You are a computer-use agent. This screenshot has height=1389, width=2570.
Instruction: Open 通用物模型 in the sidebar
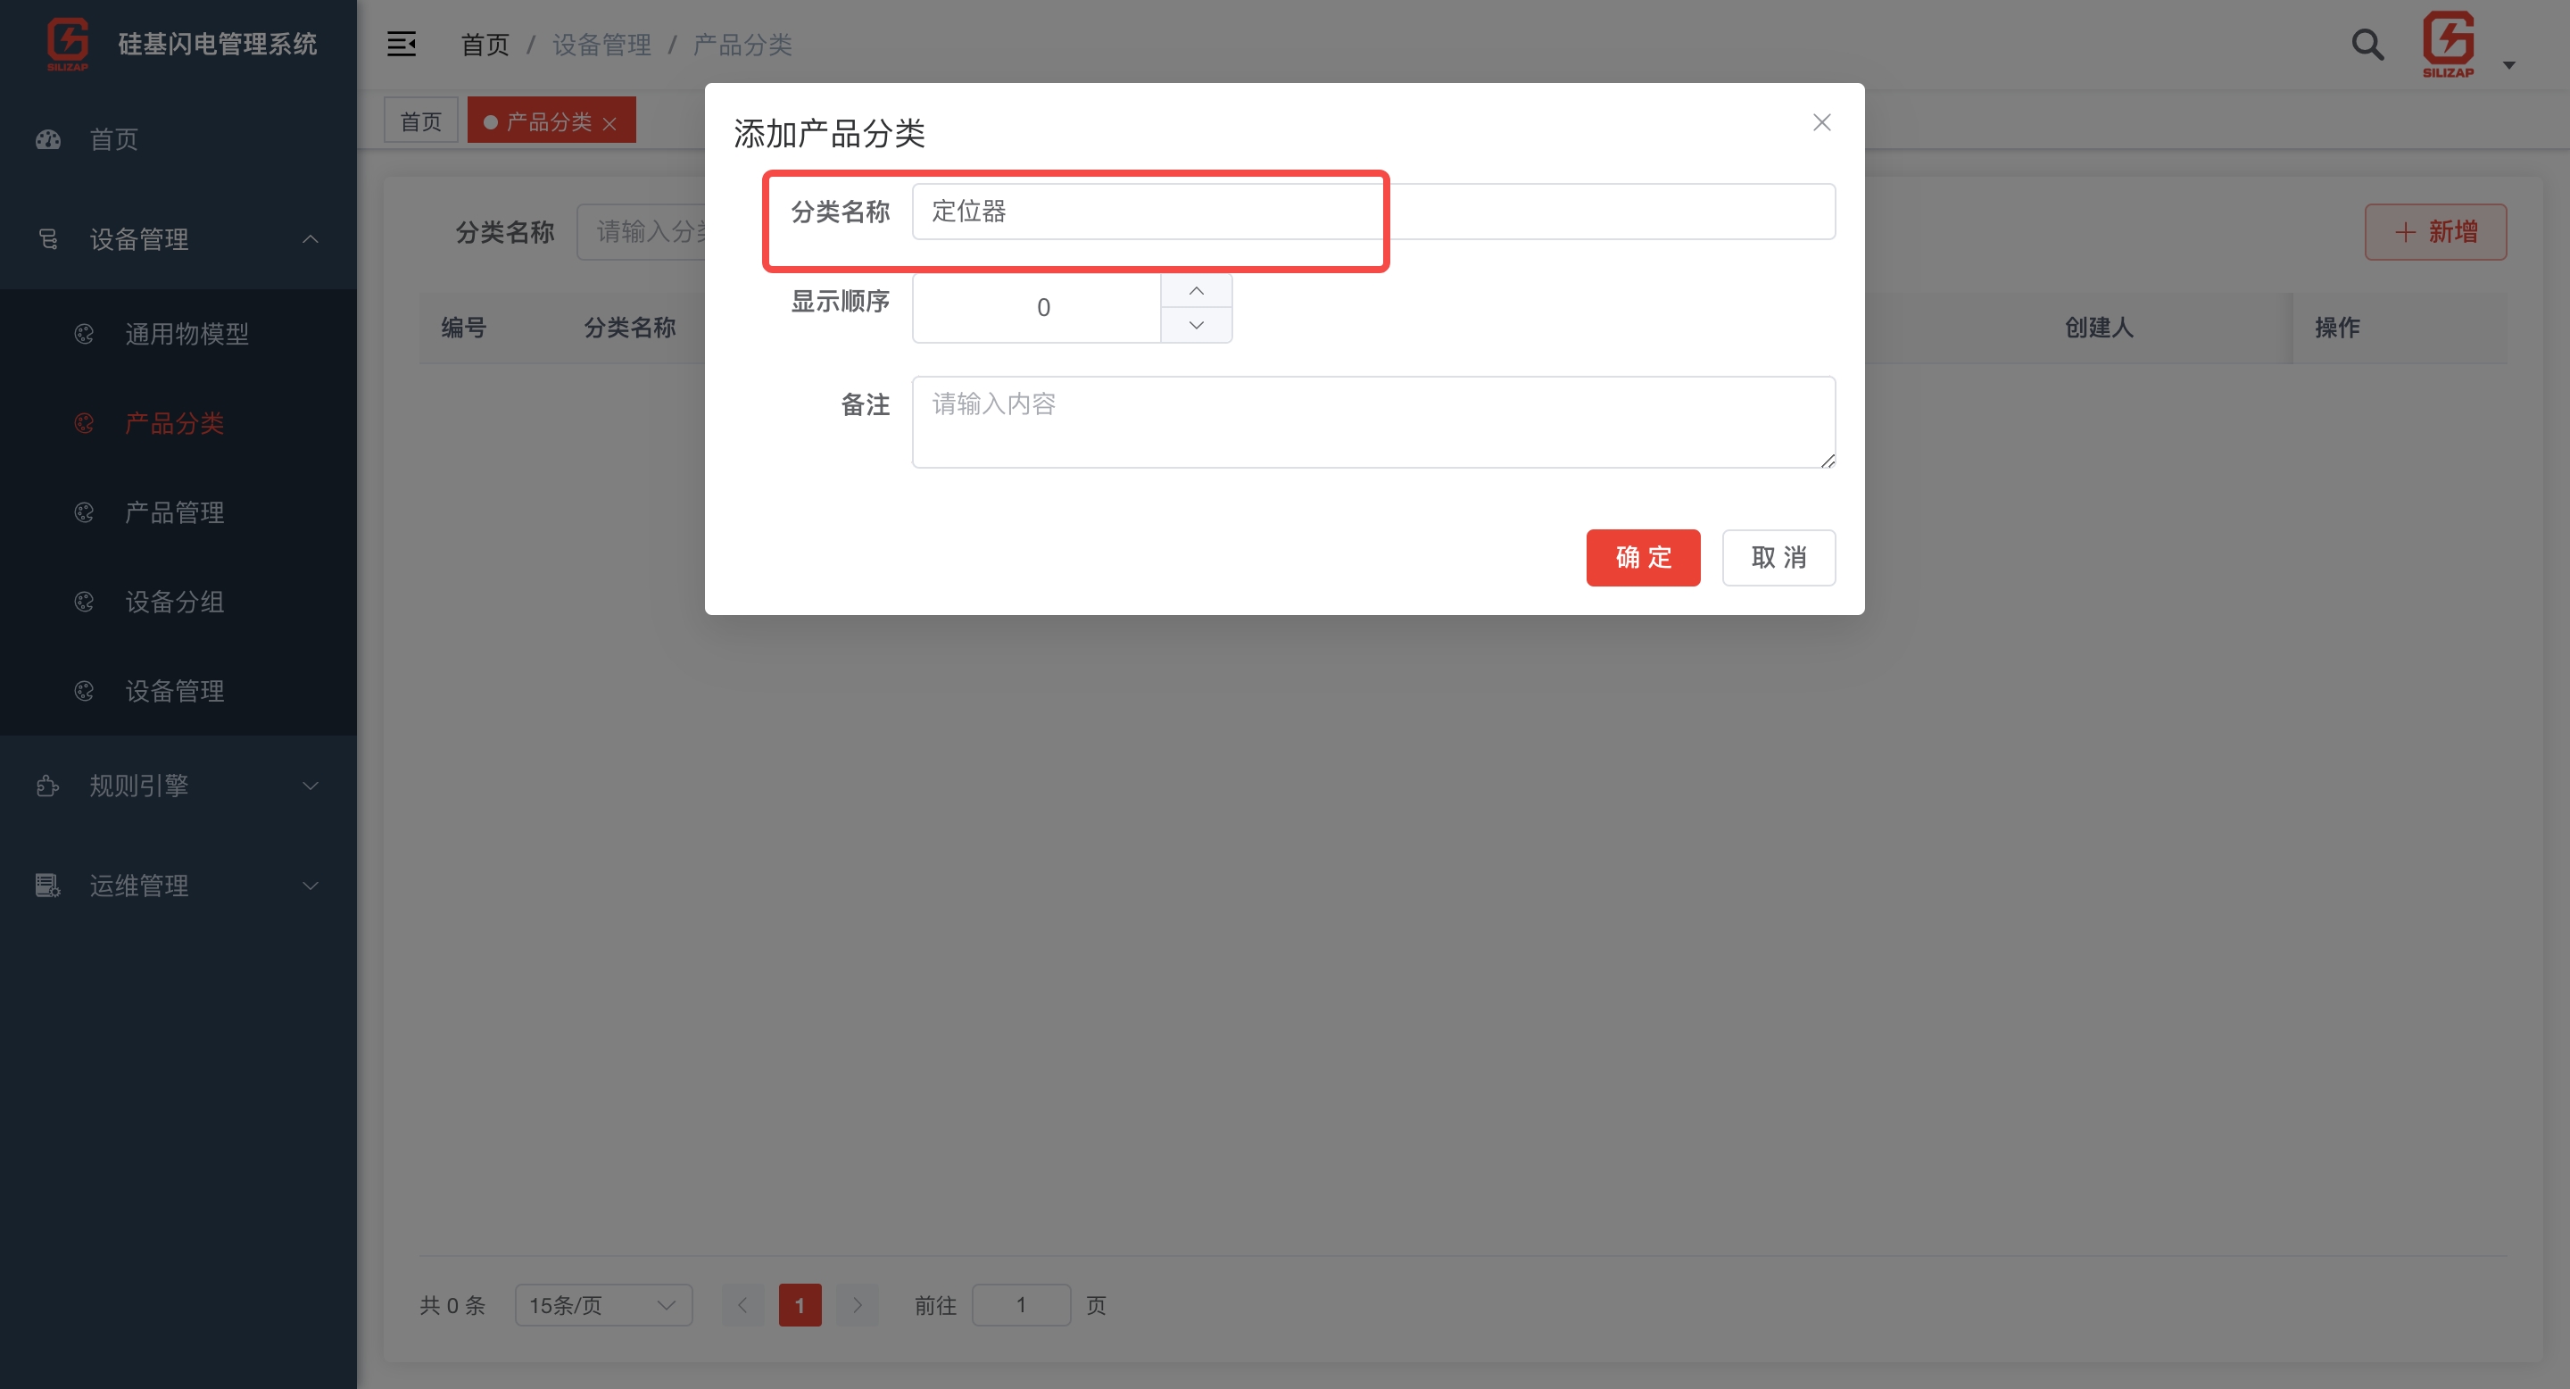(x=187, y=334)
